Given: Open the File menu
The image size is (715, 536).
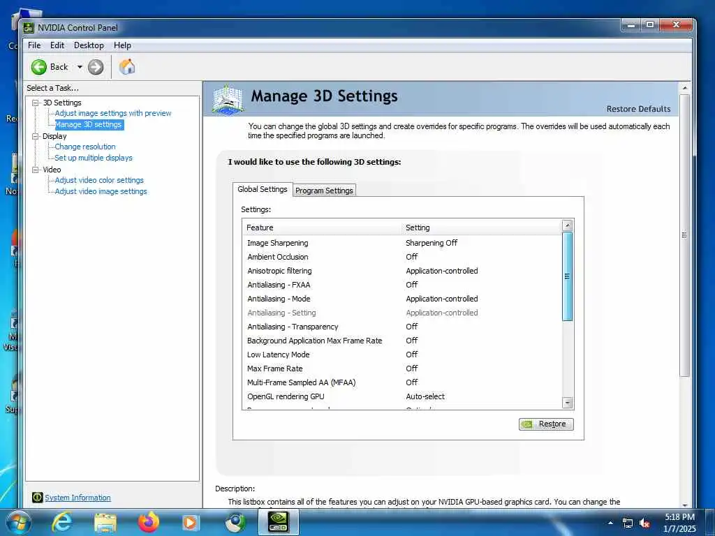Looking at the screenshot, I should [34, 45].
